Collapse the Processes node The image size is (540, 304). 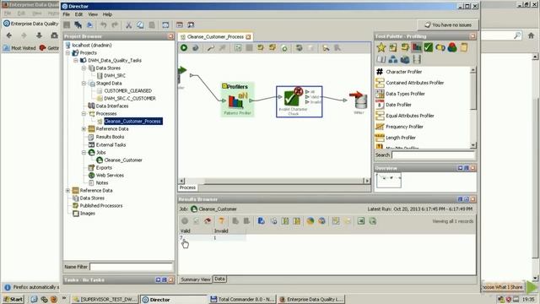point(84,113)
